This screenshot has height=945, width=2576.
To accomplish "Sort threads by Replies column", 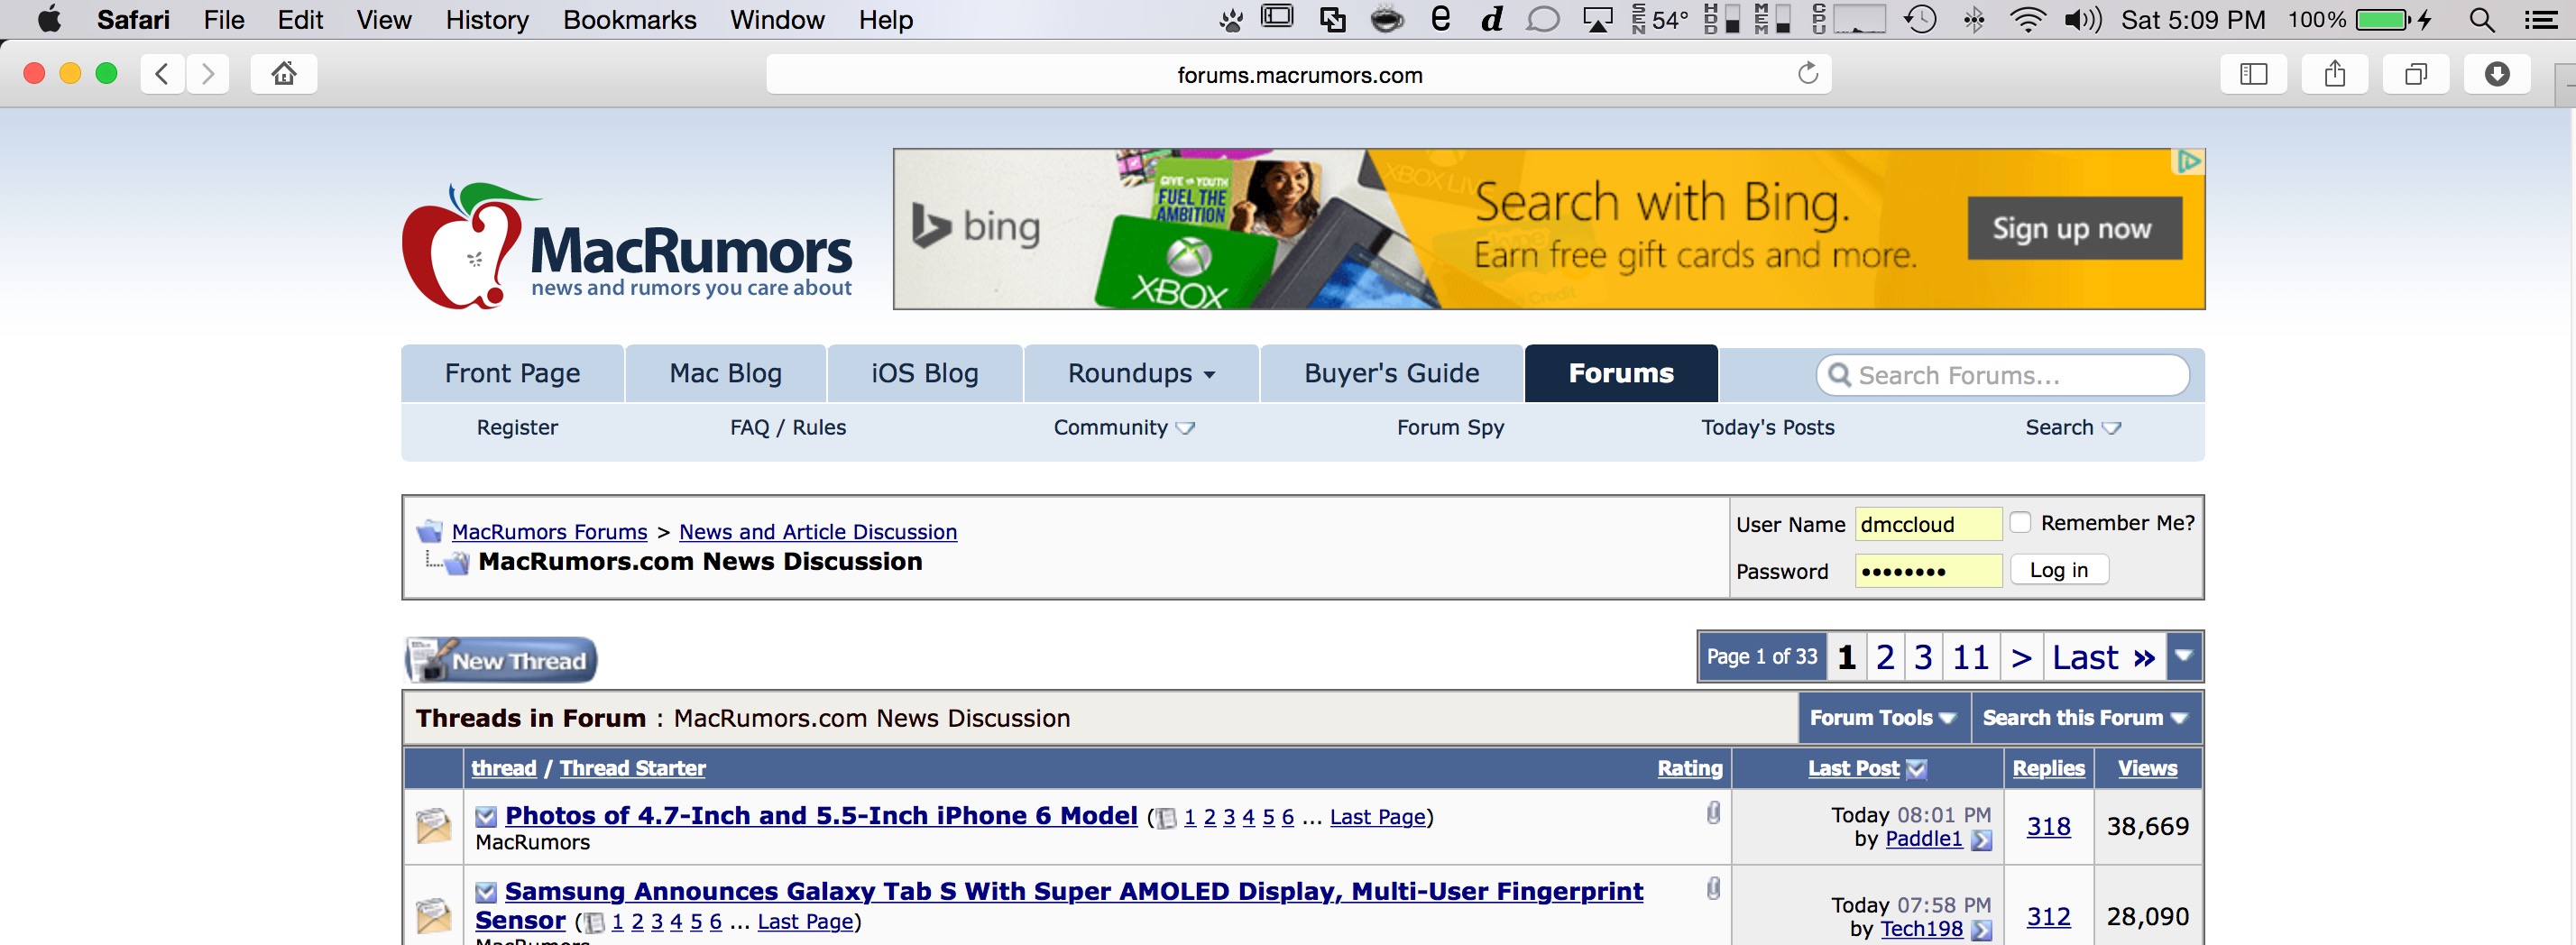I will [2048, 768].
